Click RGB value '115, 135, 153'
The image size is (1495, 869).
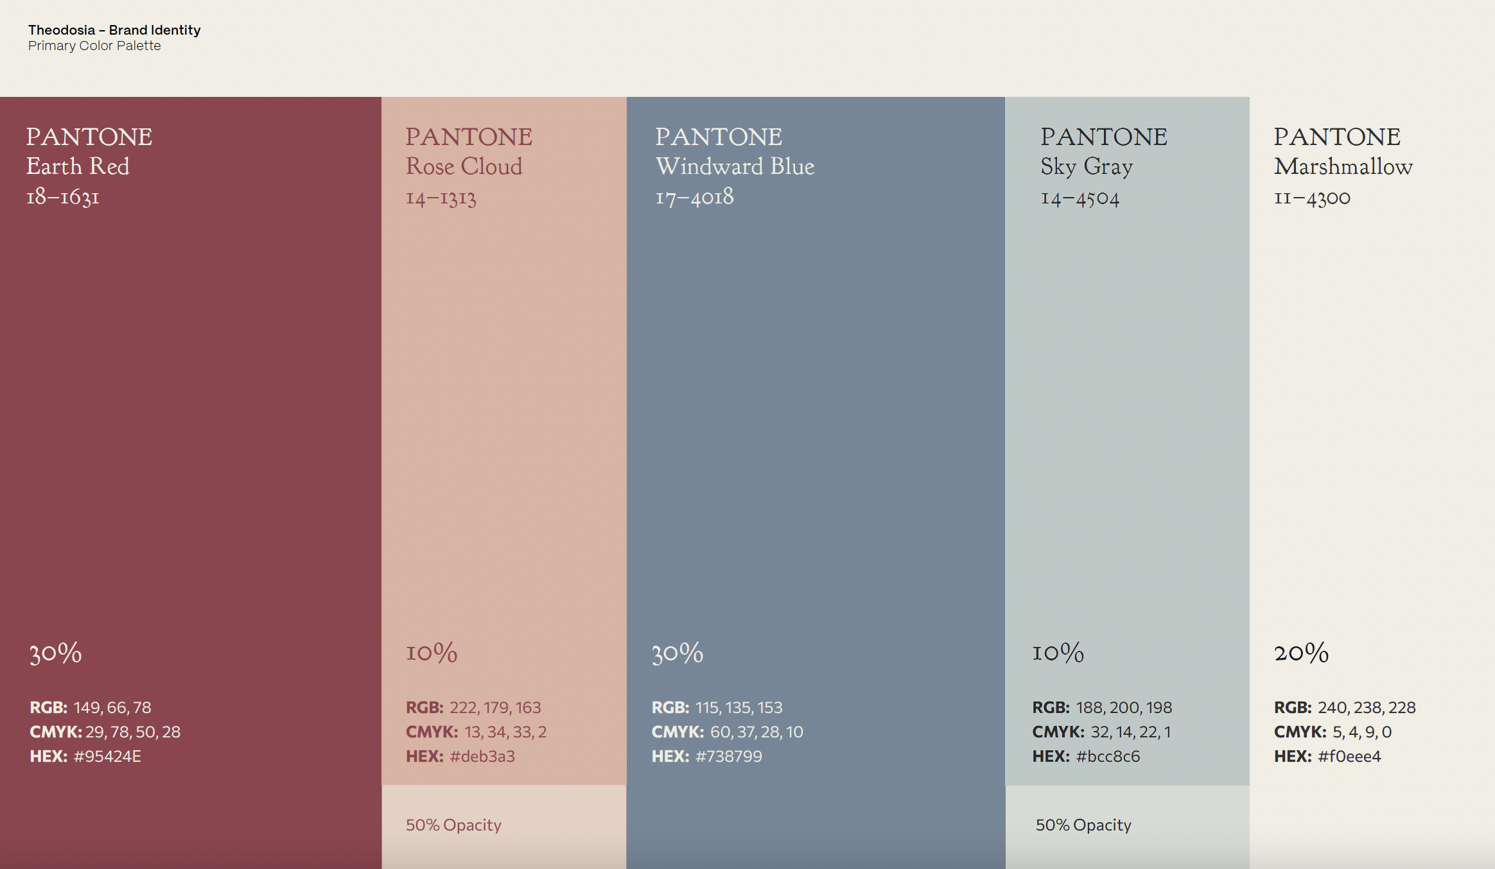tap(739, 707)
